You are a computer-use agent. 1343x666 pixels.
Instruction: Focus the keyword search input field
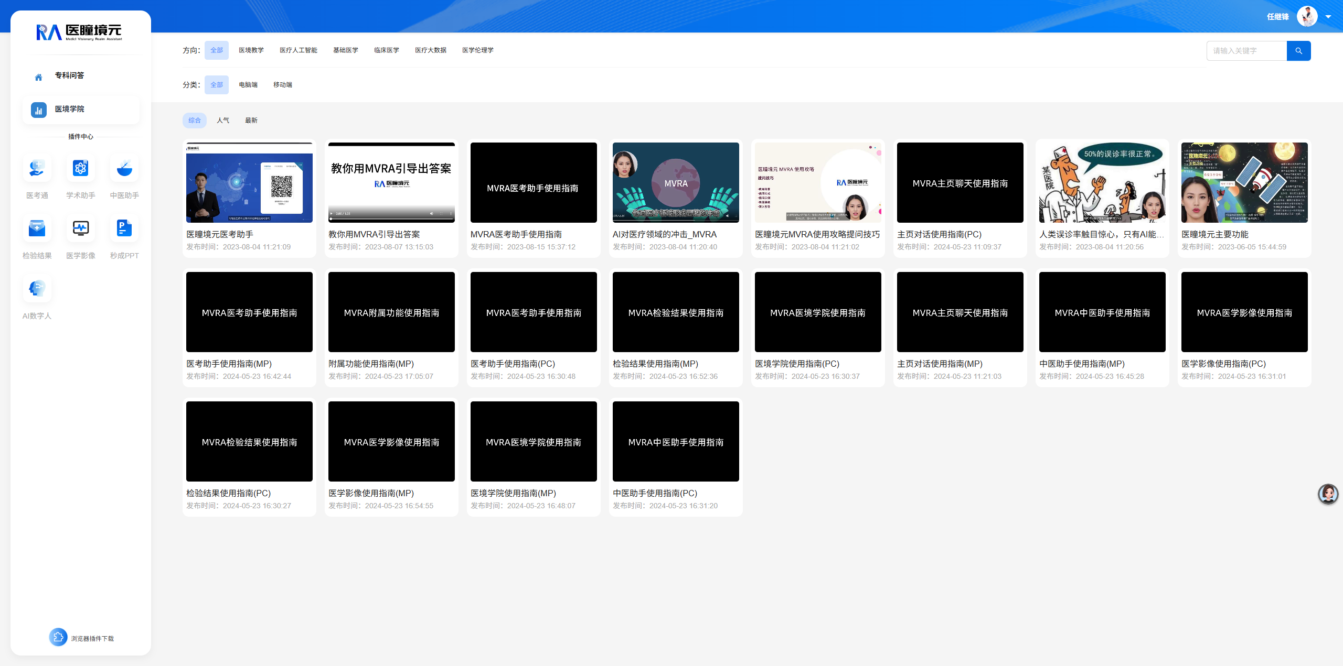[x=1247, y=51]
